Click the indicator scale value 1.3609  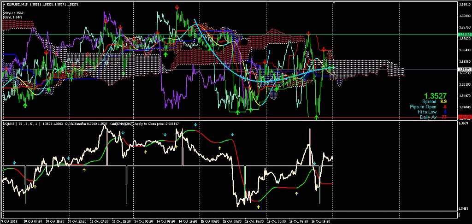tap(463, 123)
